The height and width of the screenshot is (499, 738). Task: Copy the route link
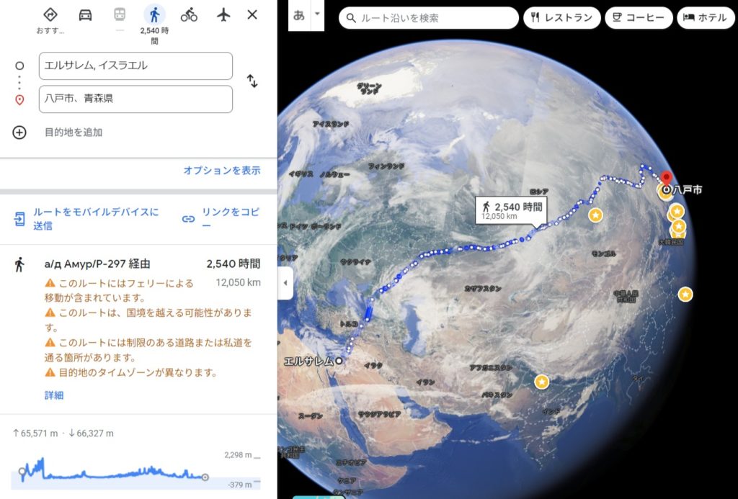click(x=220, y=219)
